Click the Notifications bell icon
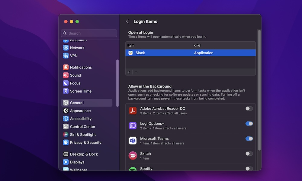Image resolution: width=302 pixels, height=181 pixels. 66,67
